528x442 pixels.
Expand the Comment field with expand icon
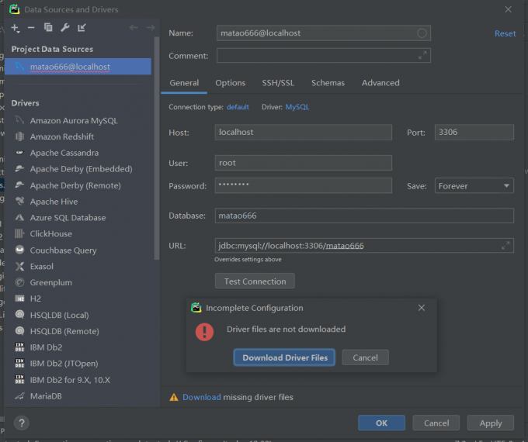click(x=422, y=56)
